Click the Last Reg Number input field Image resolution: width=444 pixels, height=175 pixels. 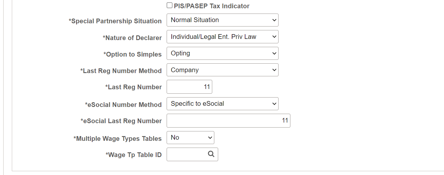click(x=189, y=87)
